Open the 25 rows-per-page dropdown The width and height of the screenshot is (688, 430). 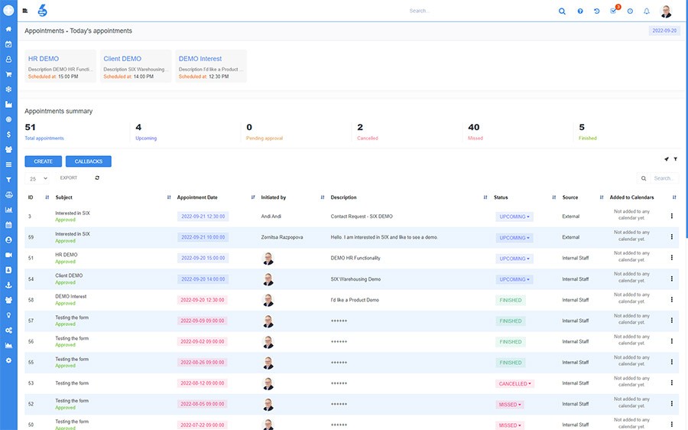point(37,178)
